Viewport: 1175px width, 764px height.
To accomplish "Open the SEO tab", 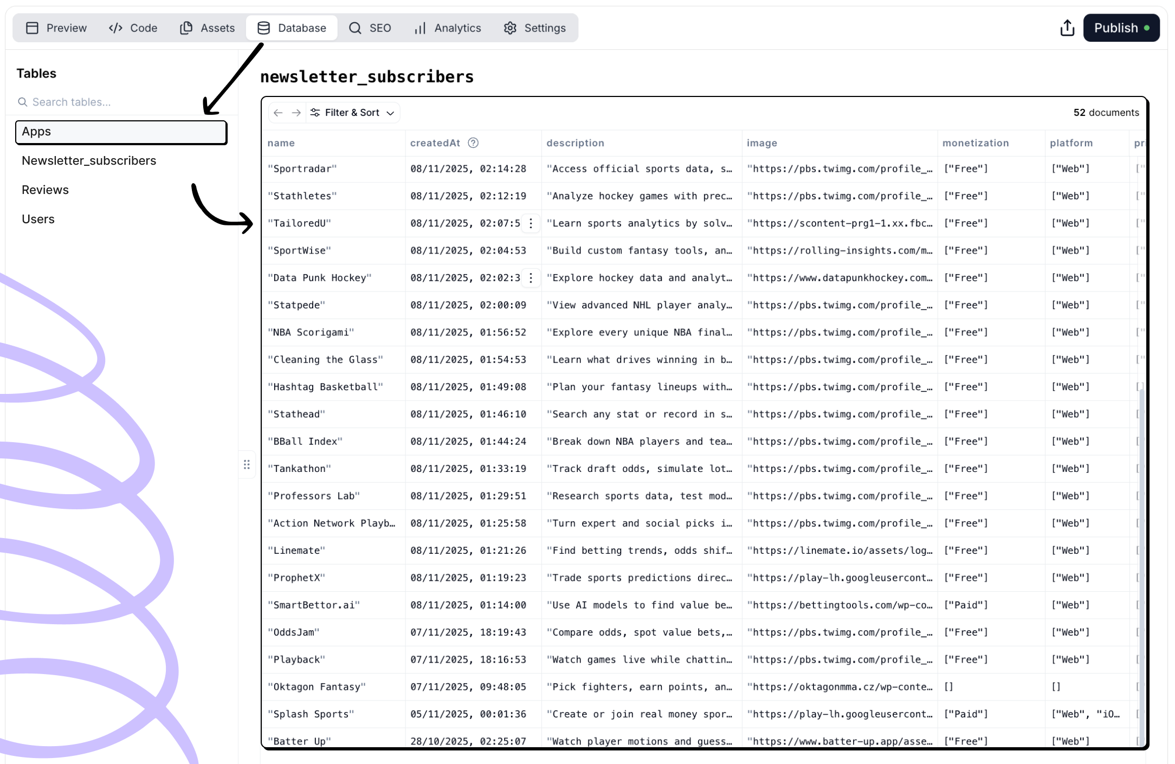I will (370, 28).
